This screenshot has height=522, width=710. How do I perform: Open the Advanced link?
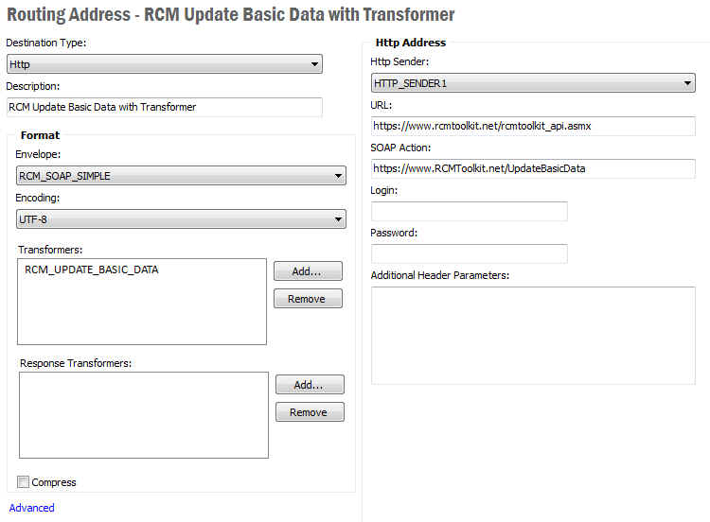pyautogui.click(x=32, y=508)
